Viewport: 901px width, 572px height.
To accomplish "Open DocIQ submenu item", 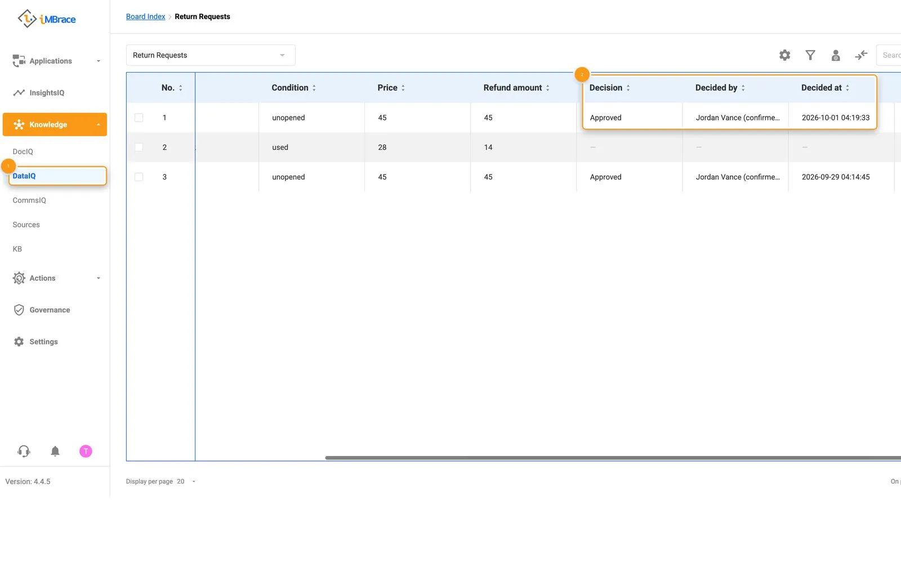I will point(23,151).
